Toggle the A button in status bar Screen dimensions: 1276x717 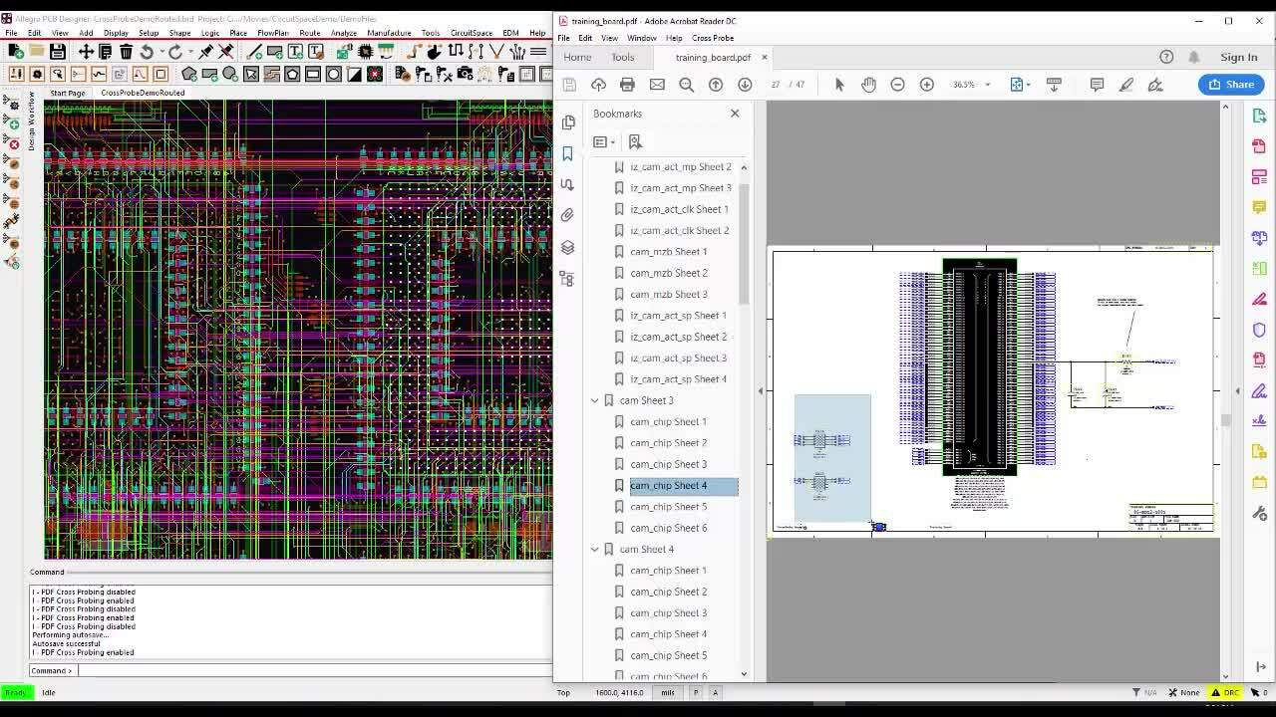(x=715, y=692)
